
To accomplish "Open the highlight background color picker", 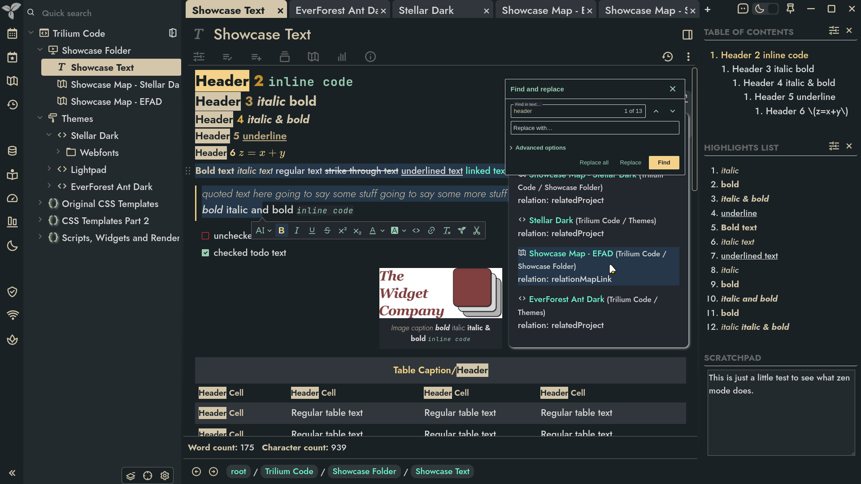I will coord(398,230).
